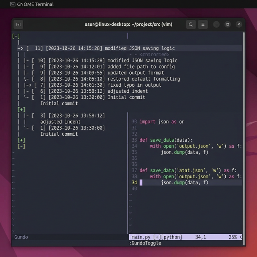Collapse the bottom [-] fold marker in Gundo
The height and width of the screenshot is (257, 257).
click(21, 146)
